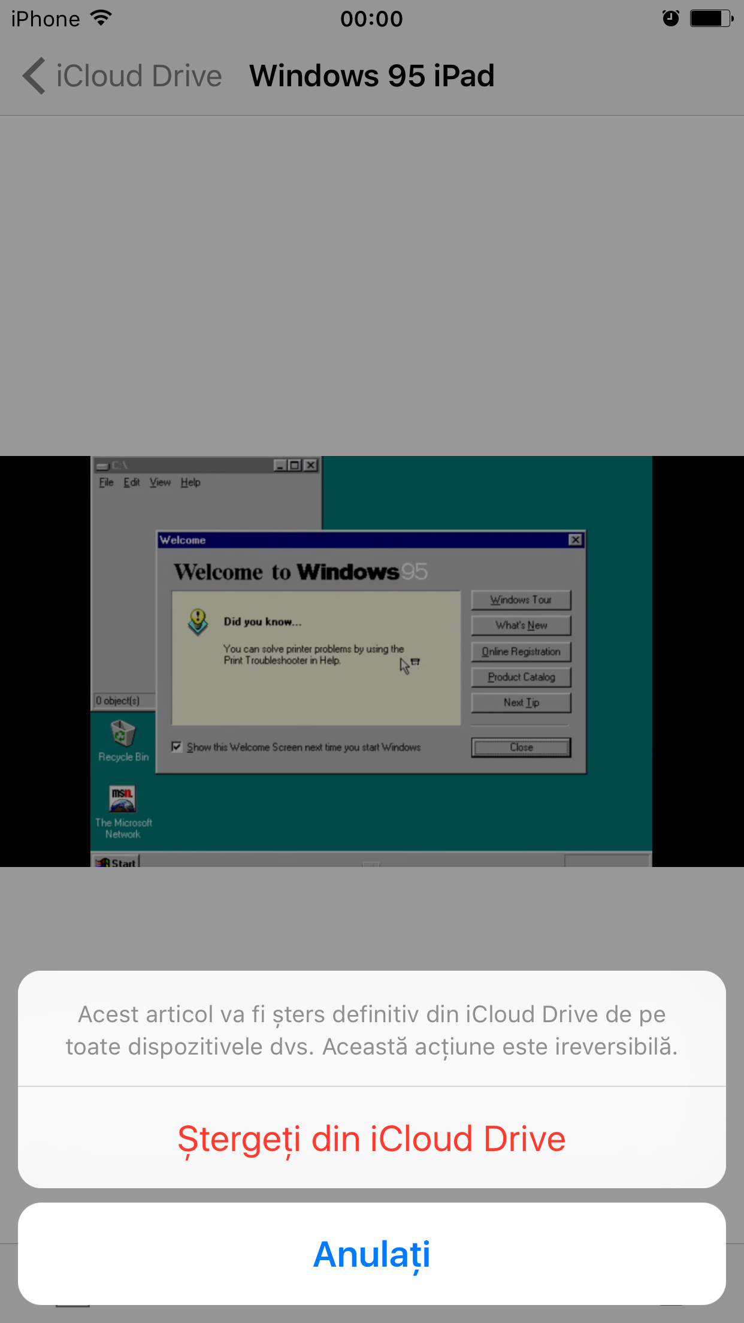Click the 0 object(s) status text

pos(118,700)
